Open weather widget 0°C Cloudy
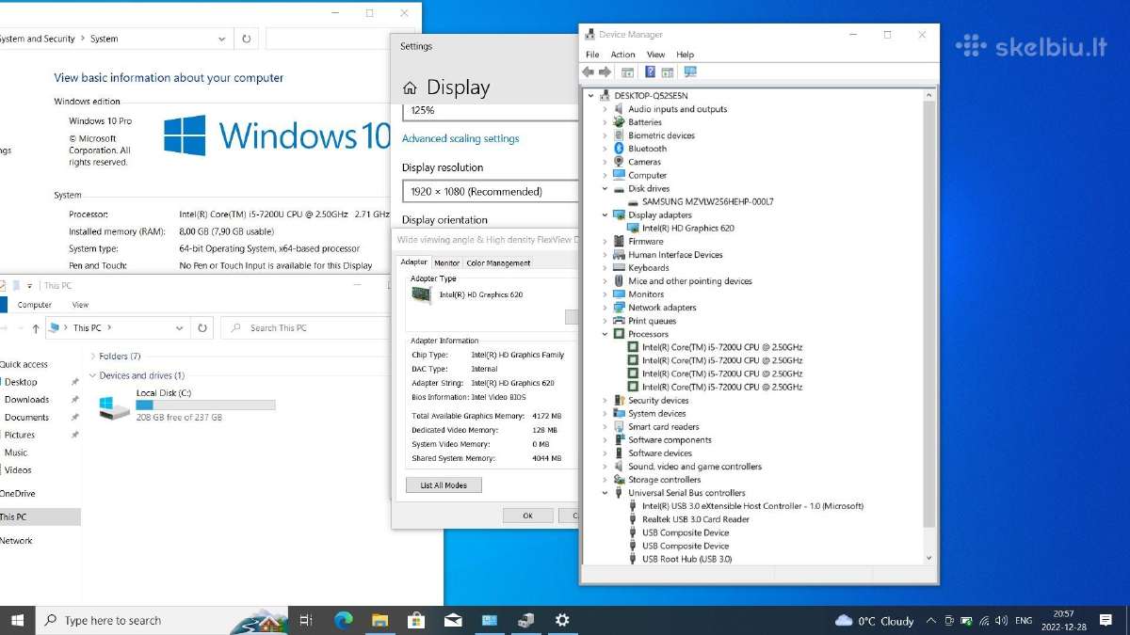Screen dimensions: 1130x635 pos(875,621)
